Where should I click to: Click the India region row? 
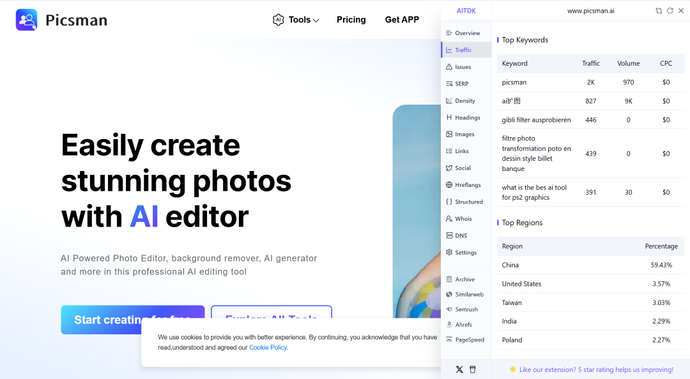590,321
